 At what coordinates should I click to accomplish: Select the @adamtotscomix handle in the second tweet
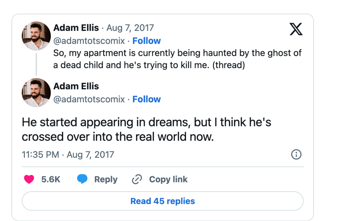(x=89, y=99)
